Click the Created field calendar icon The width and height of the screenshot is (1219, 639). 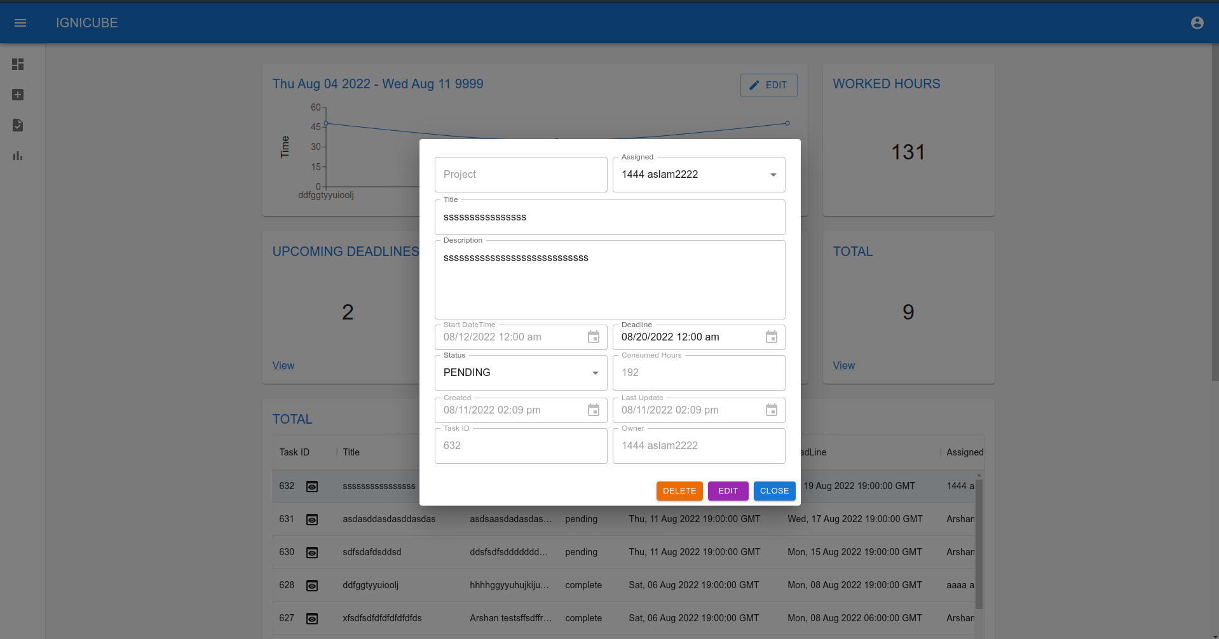coord(593,410)
